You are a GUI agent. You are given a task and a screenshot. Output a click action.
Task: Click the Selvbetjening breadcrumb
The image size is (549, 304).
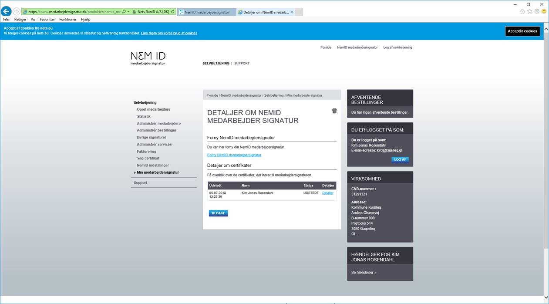coord(274,95)
